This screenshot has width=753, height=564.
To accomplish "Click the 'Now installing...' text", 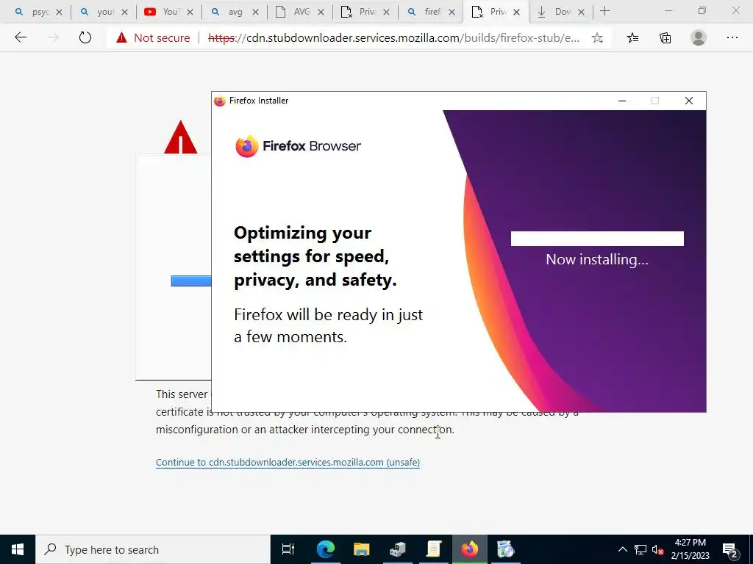I will (597, 259).
